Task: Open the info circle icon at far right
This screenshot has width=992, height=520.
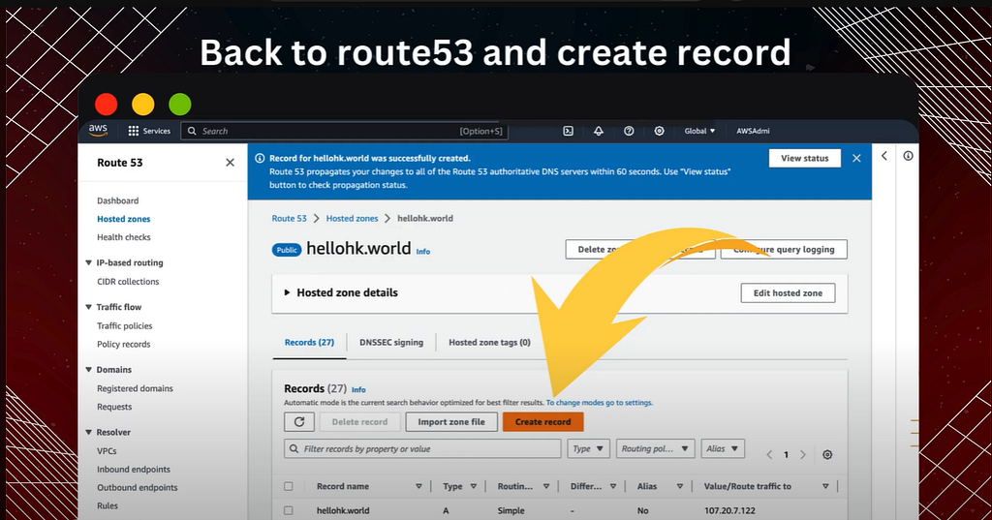Action: pyautogui.click(x=908, y=156)
